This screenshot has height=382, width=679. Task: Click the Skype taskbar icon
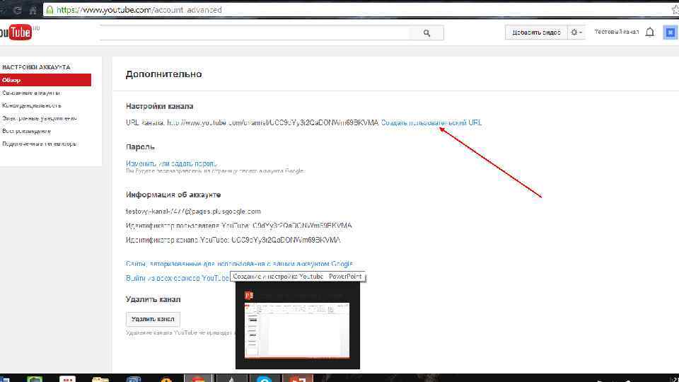pyautogui.click(x=264, y=379)
